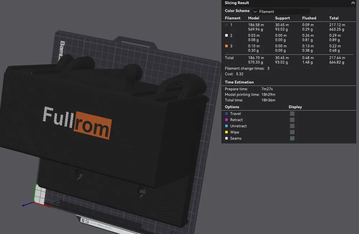
Task: Open the Color Scheme Filament dropdown
Action: [281, 12]
